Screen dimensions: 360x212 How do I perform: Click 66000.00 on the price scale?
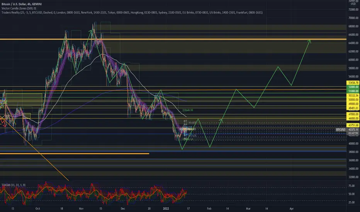click(x=353, y=35)
